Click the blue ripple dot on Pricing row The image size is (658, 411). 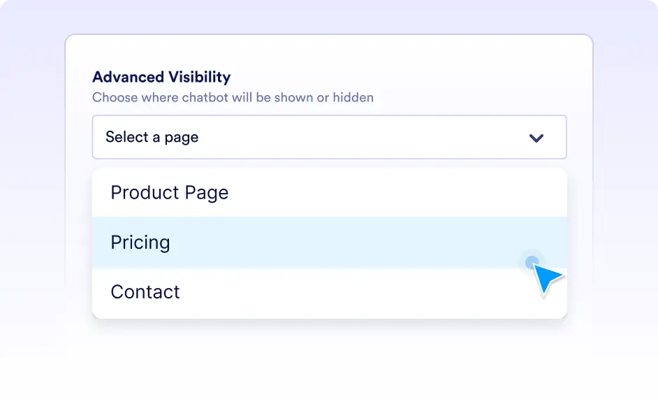(x=532, y=262)
